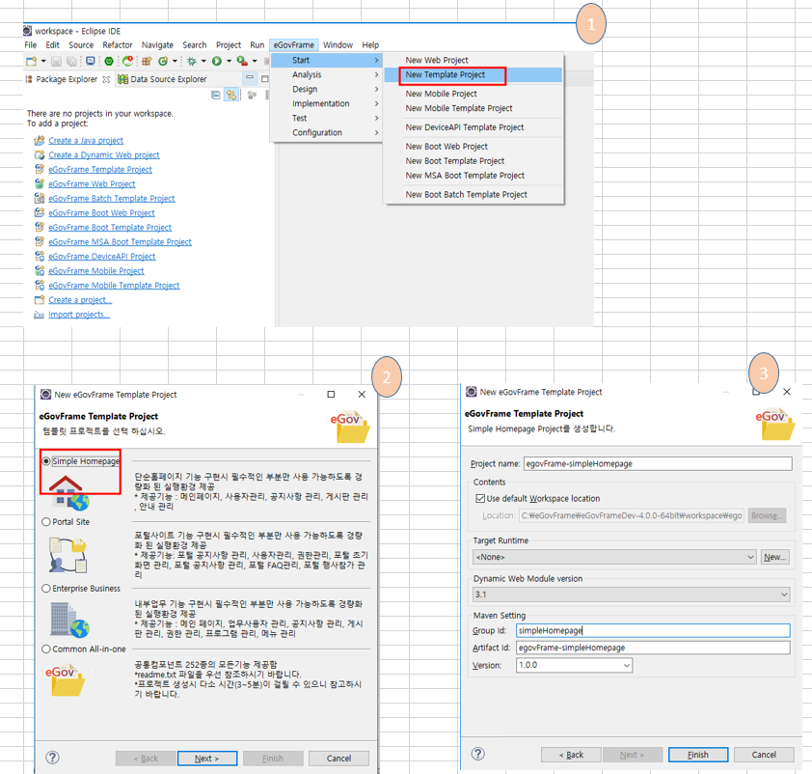Click the help icon in Simple Homepage dialog

tap(478, 754)
